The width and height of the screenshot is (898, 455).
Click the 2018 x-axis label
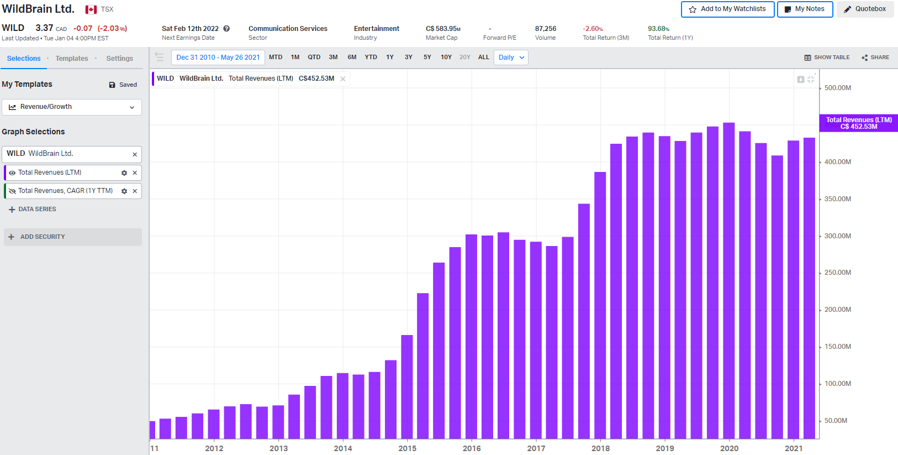tap(600, 449)
